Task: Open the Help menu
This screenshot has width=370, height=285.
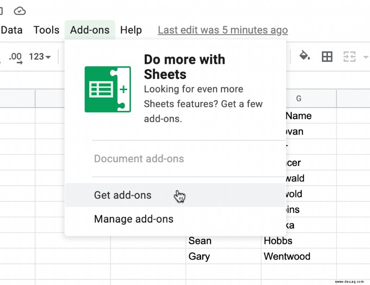Action: pos(131,30)
